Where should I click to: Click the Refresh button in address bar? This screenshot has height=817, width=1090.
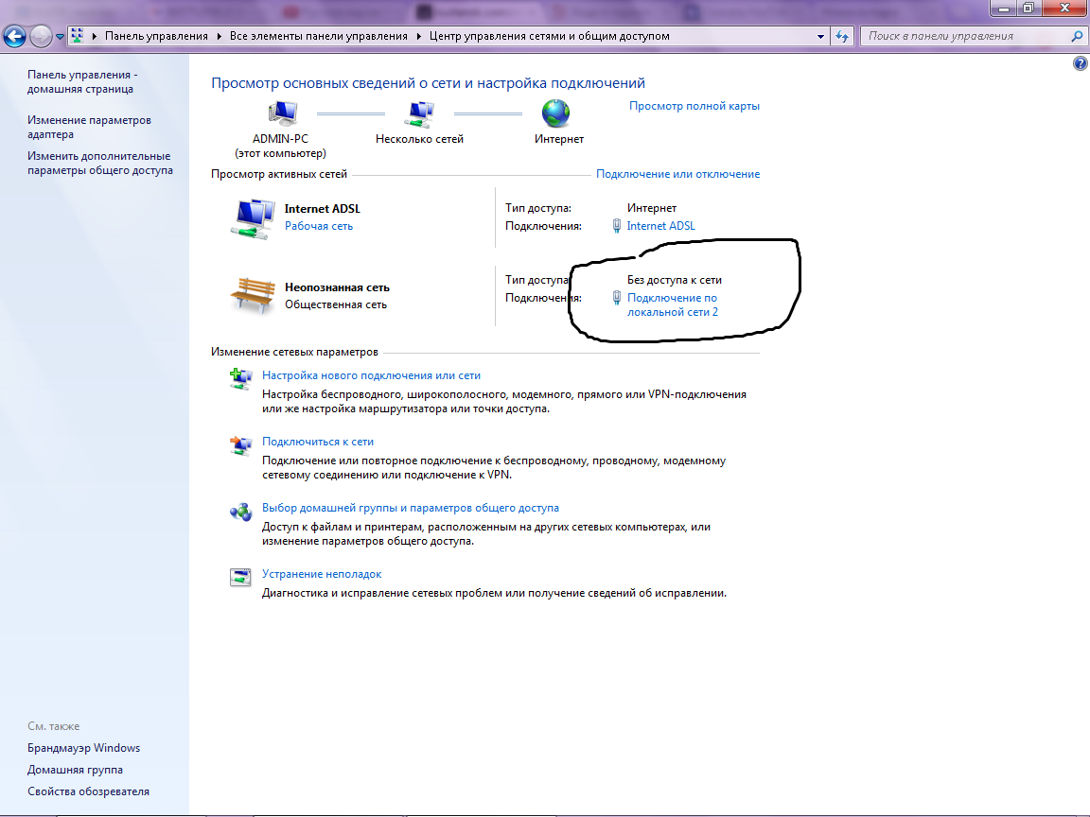coord(842,36)
